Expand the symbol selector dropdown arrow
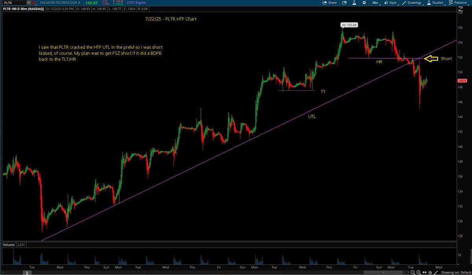 [x=29, y=3]
